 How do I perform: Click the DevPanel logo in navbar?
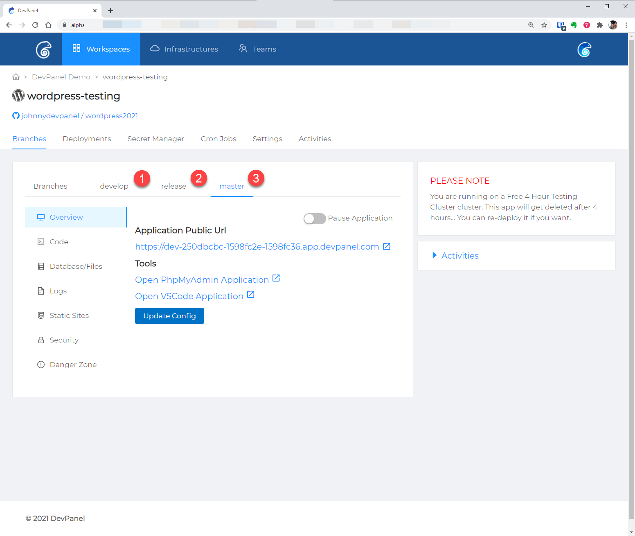point(43,50)
